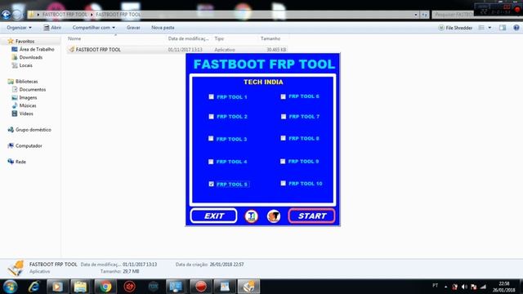Sort by the Tamanho column header

click(270, 38)
